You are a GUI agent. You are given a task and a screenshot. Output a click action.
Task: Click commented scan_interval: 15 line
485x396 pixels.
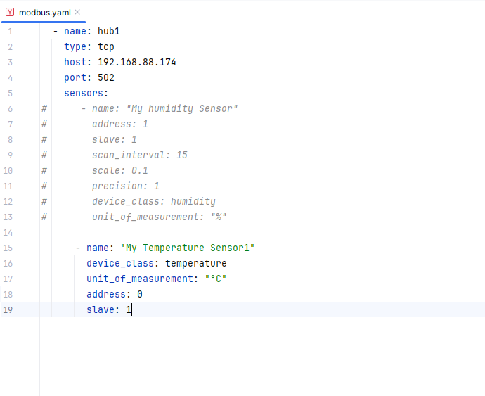coord(139,155)
